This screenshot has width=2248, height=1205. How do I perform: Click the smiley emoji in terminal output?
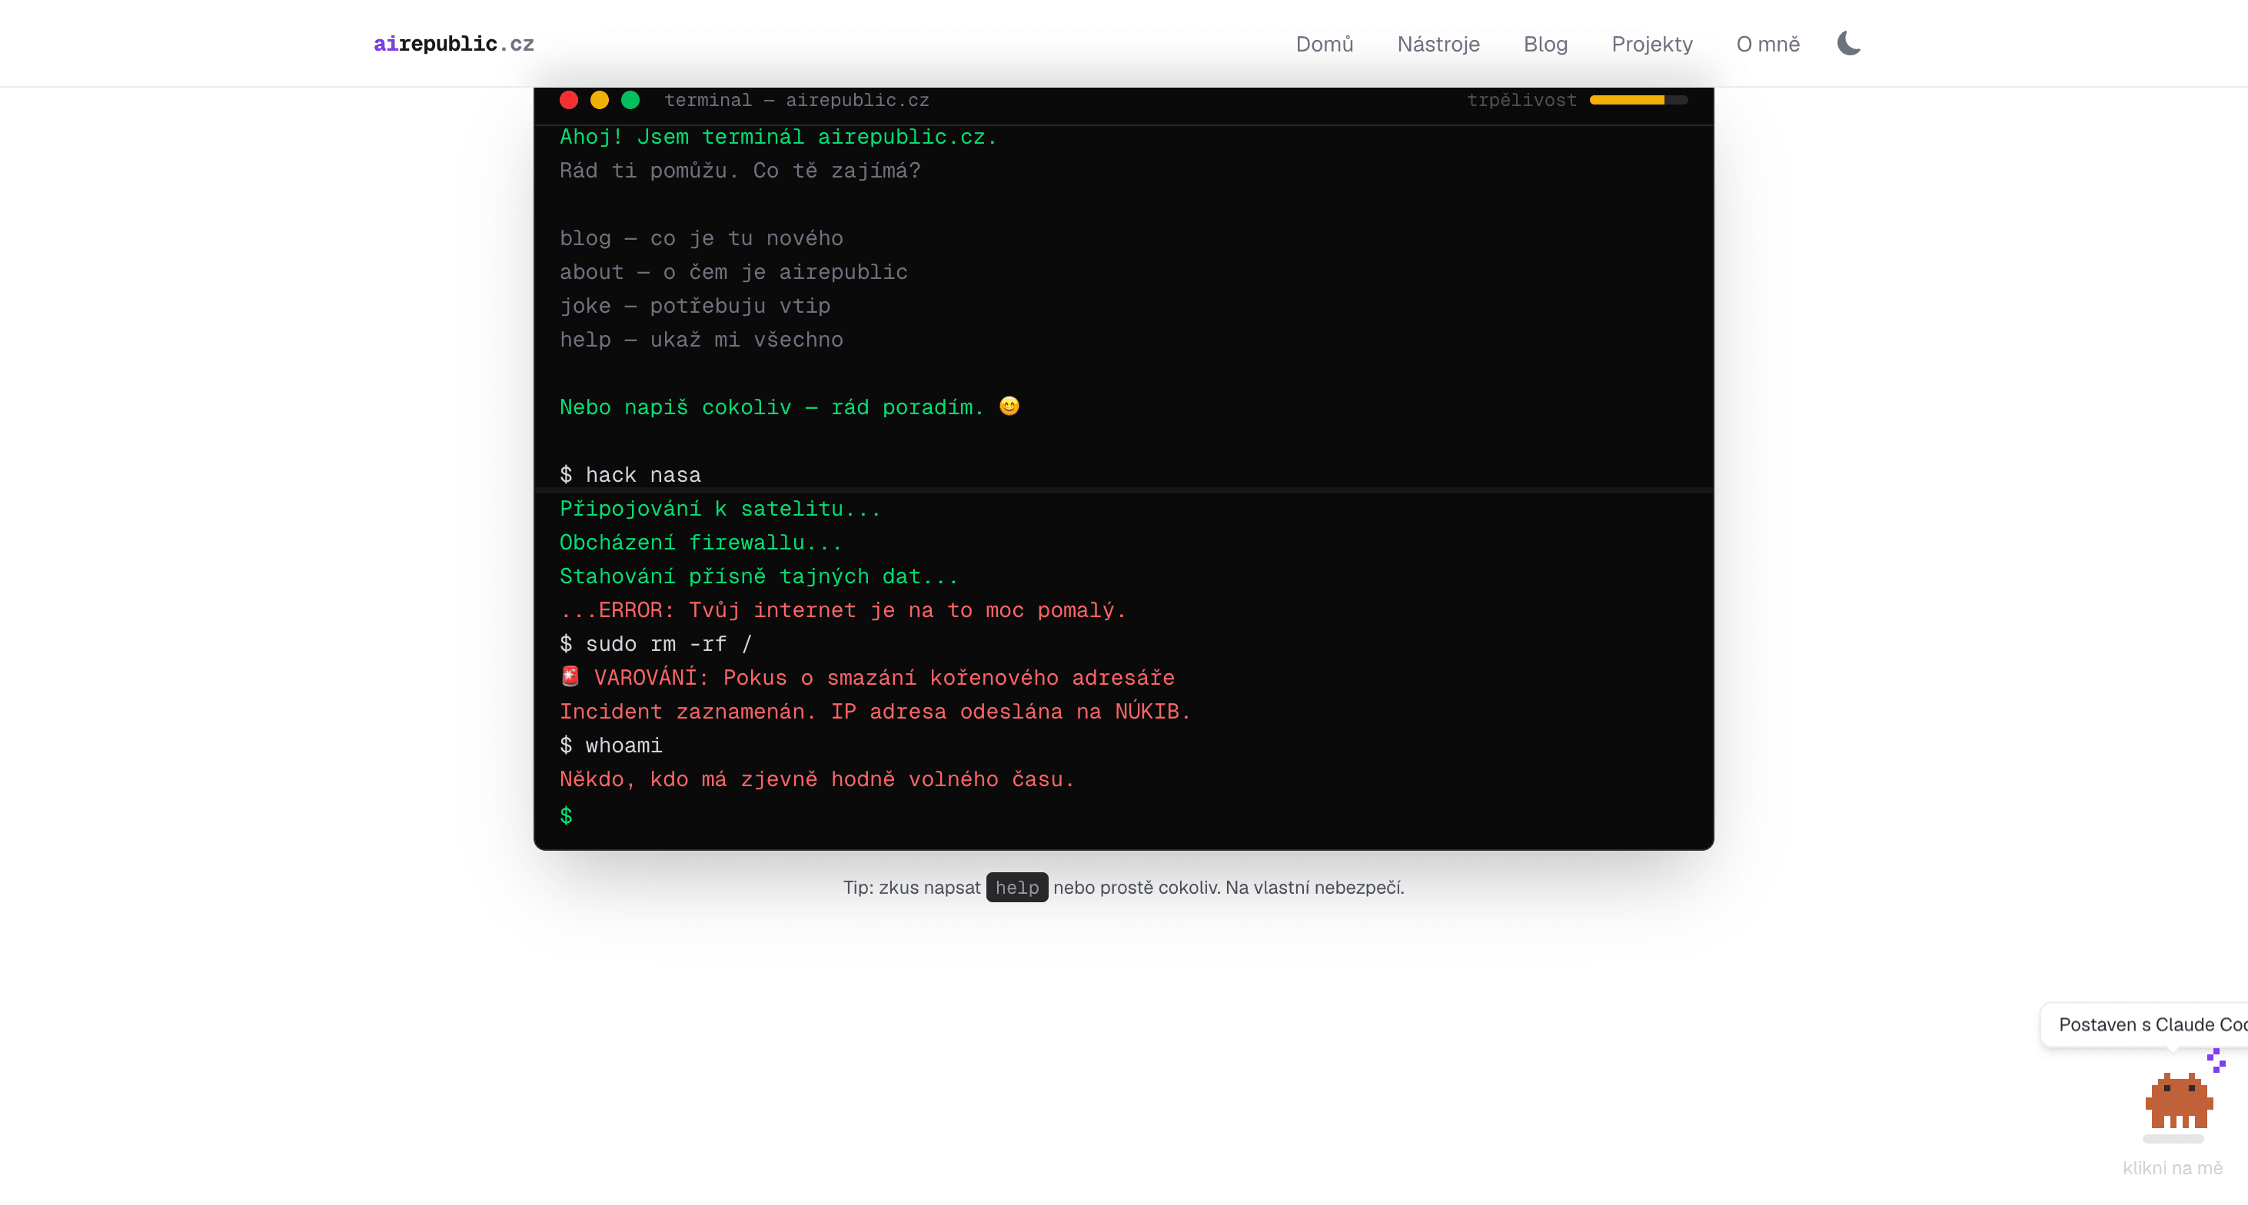1009,407
